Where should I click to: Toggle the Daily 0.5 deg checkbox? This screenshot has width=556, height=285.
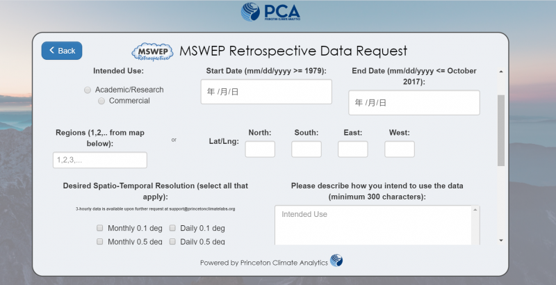(x=172, y=241)
